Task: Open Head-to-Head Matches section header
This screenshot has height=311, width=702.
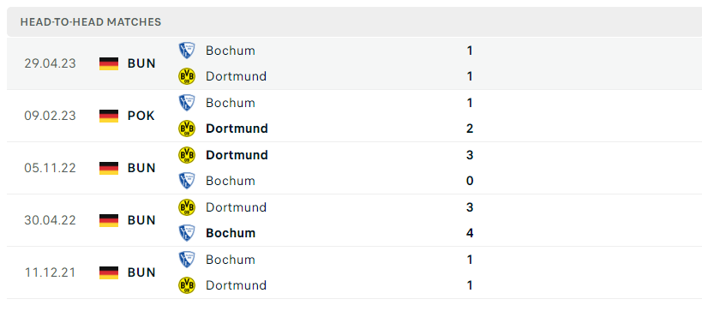Action: (x=91, y=22)
